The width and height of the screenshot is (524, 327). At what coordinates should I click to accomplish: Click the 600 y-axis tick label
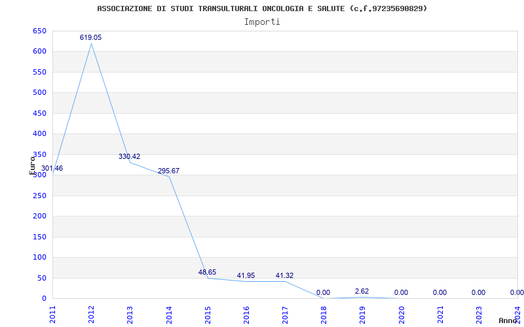coord(39,52)
